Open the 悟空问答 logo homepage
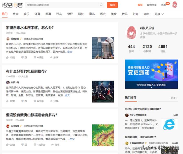Image resolution: width=183 pixels, height=154 pixels. [x=12, y=5]
